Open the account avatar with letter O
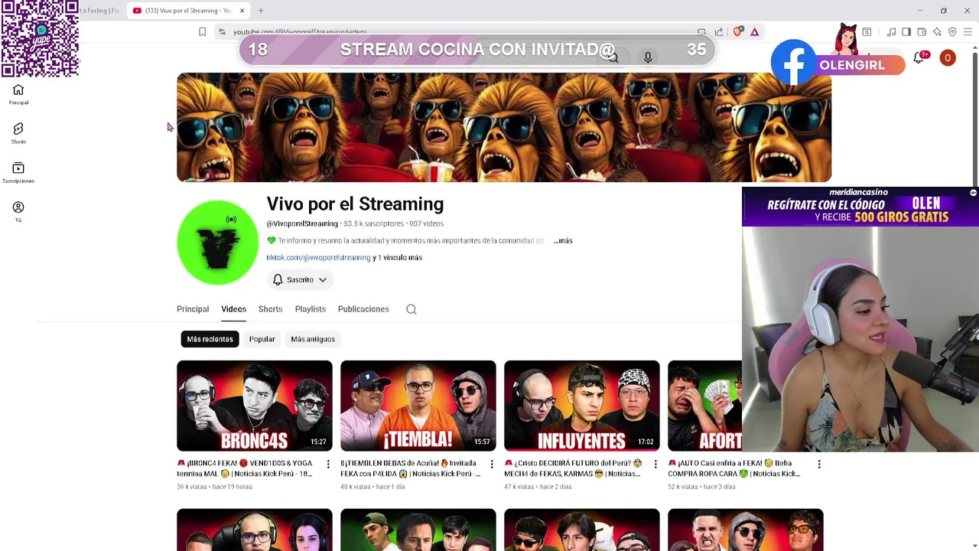The width and height of the screenshot is (979, 551). tap(948, 58)
